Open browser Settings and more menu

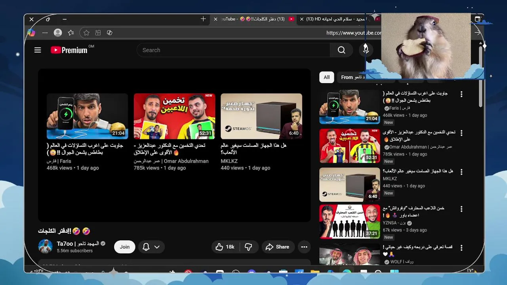pyautogui.click(x=45, y=33)
